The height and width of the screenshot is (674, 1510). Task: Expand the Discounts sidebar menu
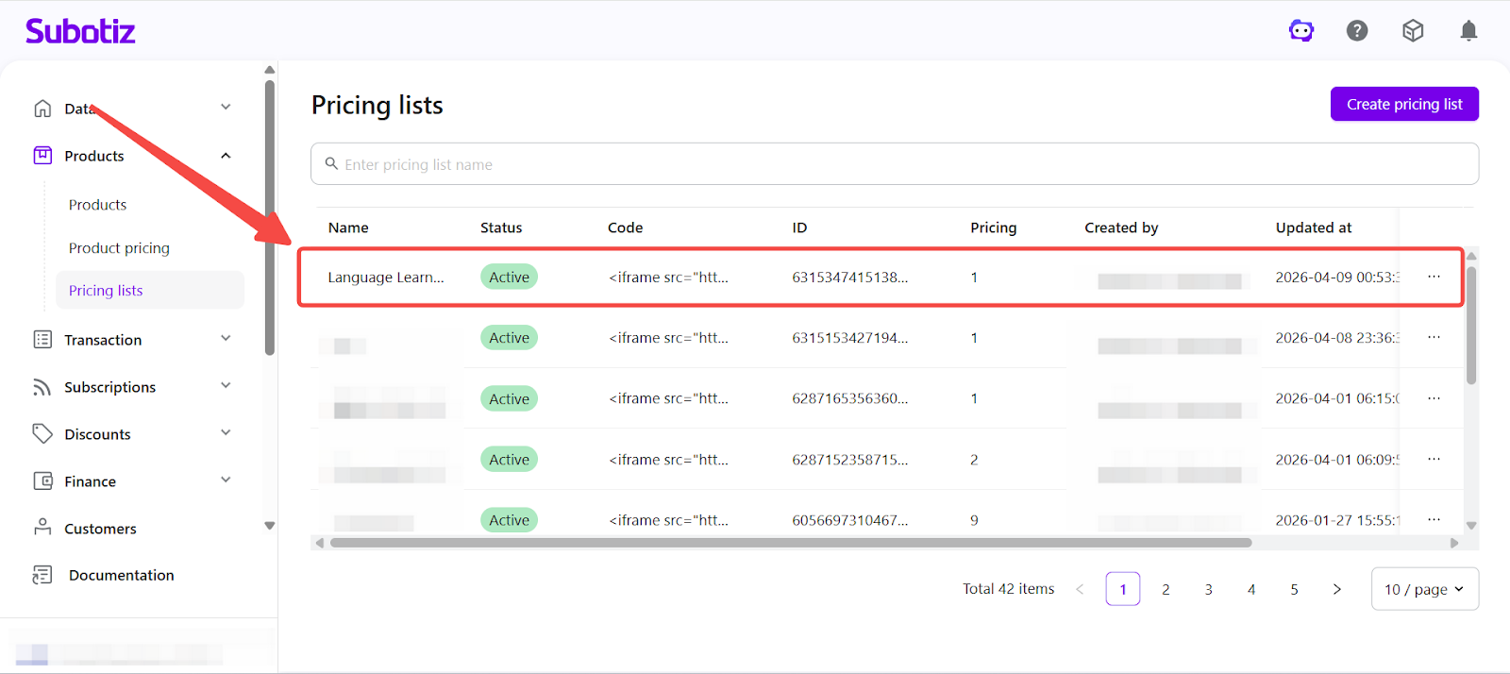coord(226,433)
